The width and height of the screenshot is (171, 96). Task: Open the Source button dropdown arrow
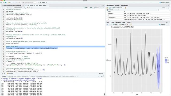click(x=100, y=8)
